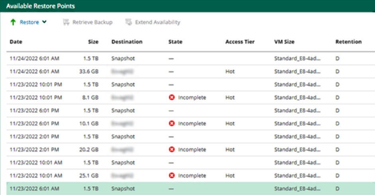Sort by the Date column header
375x195 pixels.
[x=16, y=42]
